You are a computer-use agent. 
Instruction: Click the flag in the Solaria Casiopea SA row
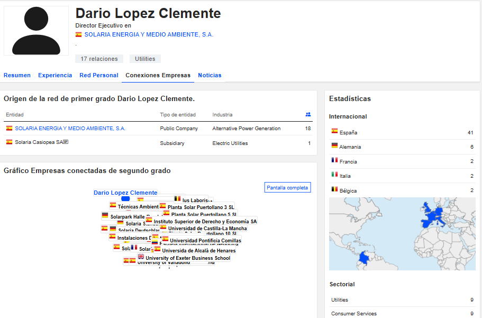point(9,142)
